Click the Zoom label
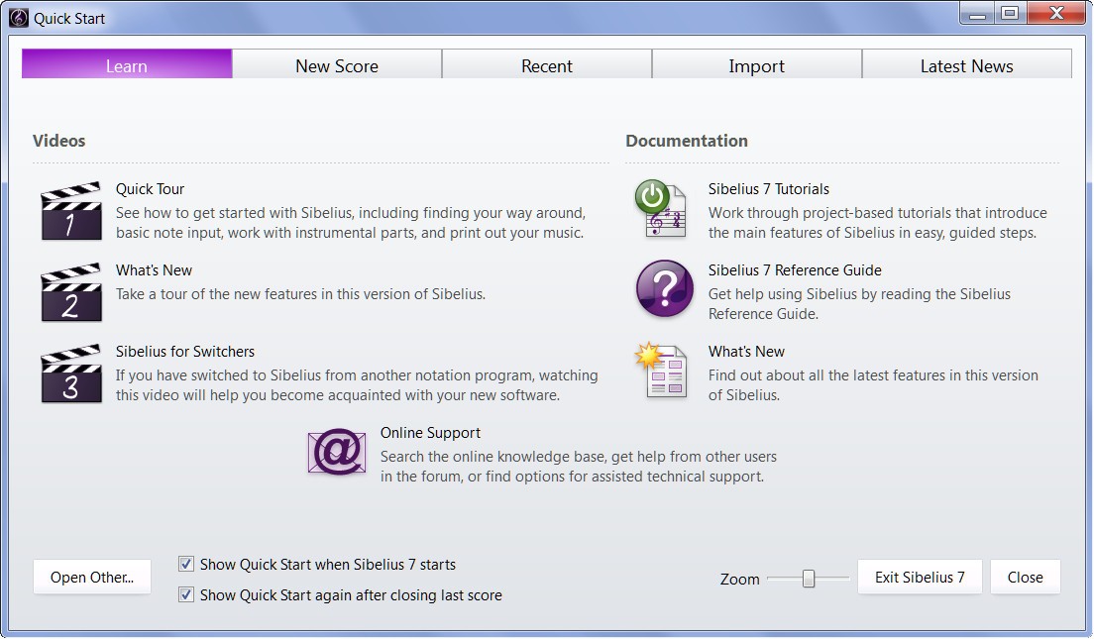The width and height of the screenshot is (1094, 639). coord(739,579)
